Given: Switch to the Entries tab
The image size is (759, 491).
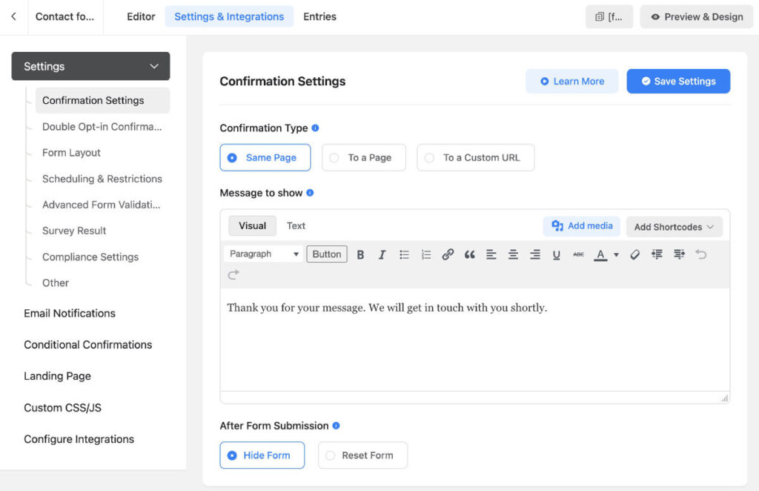Looking at the screenshot, I should (319, 16).
